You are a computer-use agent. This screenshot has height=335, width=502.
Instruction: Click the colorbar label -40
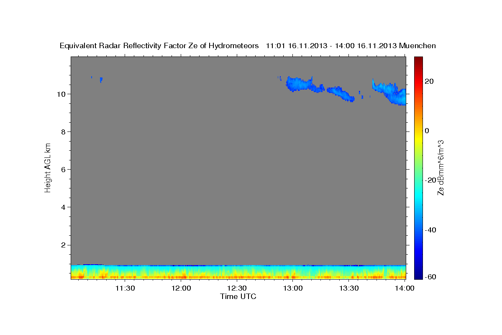[x=430, y=229]
